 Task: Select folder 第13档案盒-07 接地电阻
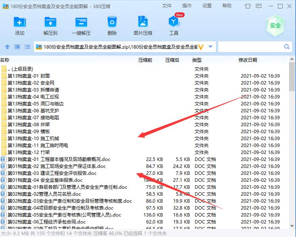click(145, 118)
